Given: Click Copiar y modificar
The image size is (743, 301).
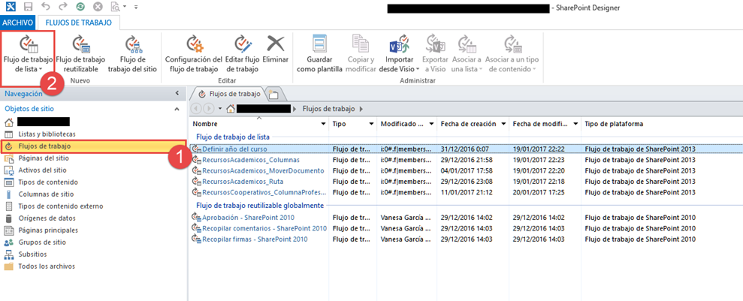Looking at the screenshot, I should tap(361, 53).
